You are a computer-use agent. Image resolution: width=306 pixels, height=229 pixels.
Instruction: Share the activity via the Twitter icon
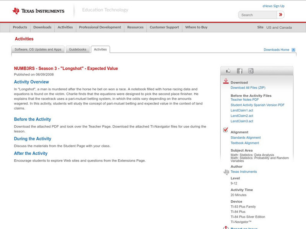click(251, 71)
